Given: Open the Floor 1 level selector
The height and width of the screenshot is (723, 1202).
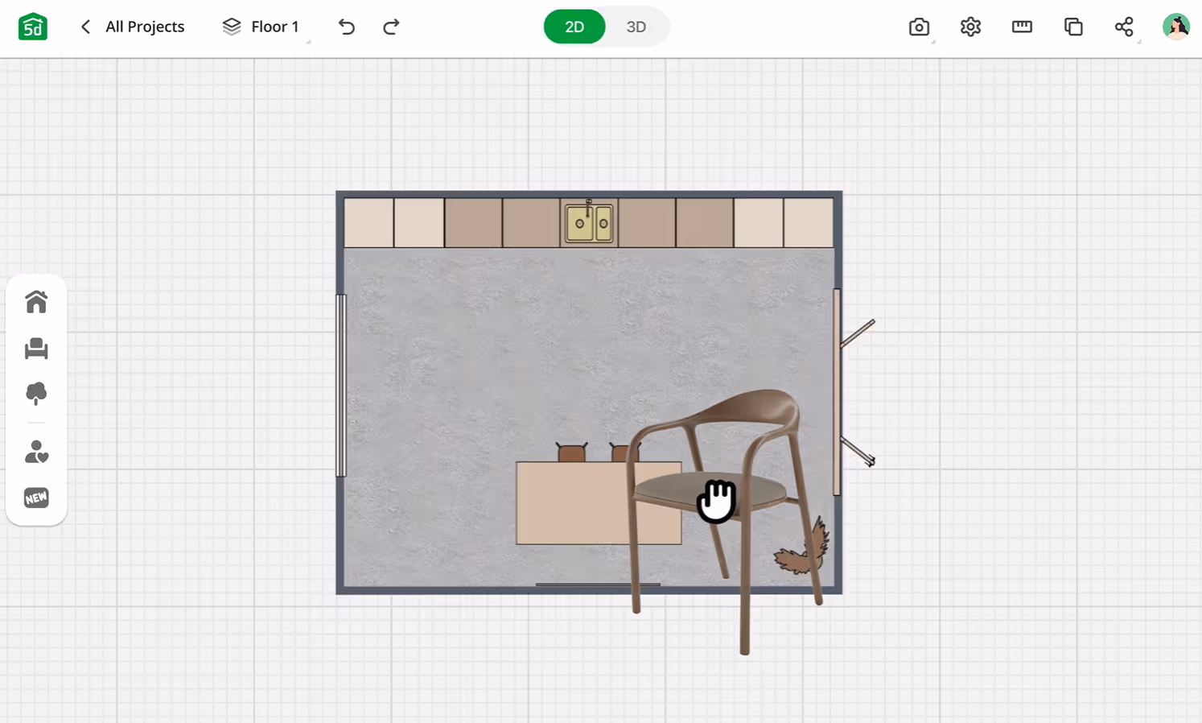Looking at the screenshot, I should click(261, 27).
